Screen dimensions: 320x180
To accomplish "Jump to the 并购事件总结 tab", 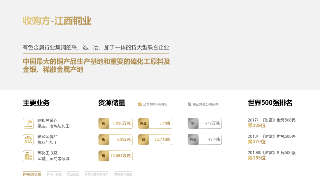I will [123, 174].
